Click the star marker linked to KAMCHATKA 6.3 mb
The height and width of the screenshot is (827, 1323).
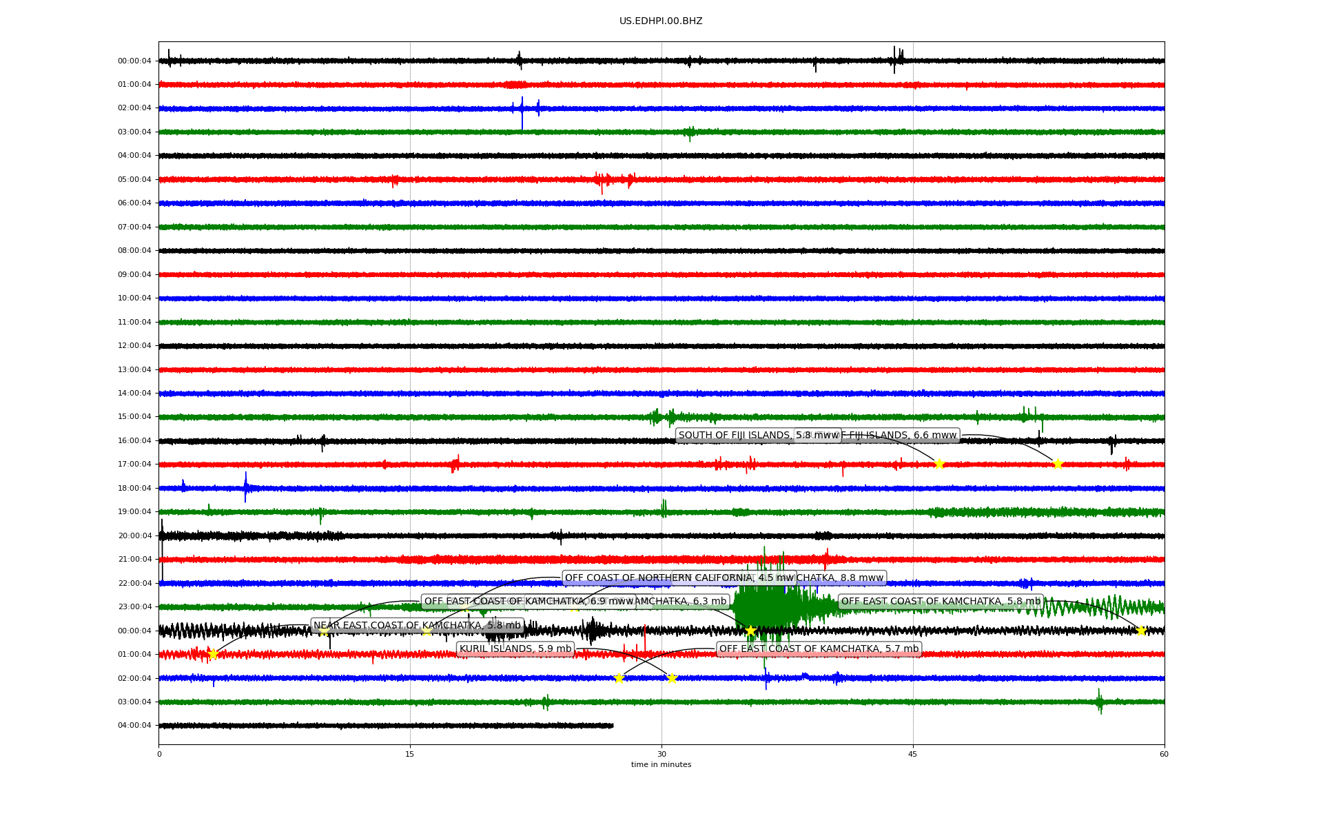point(750,631)
